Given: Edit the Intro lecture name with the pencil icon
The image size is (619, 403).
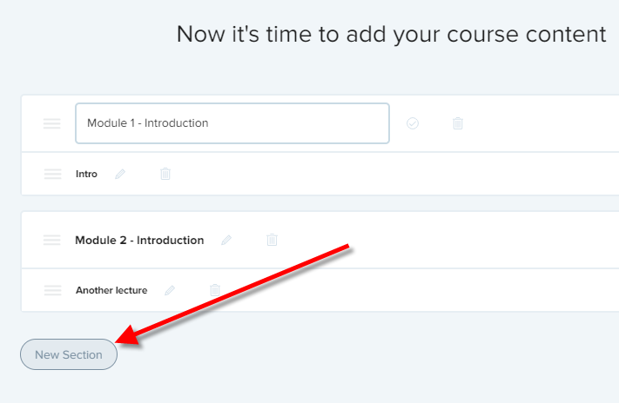Looking at the screenshot, I should pos(120,174).
